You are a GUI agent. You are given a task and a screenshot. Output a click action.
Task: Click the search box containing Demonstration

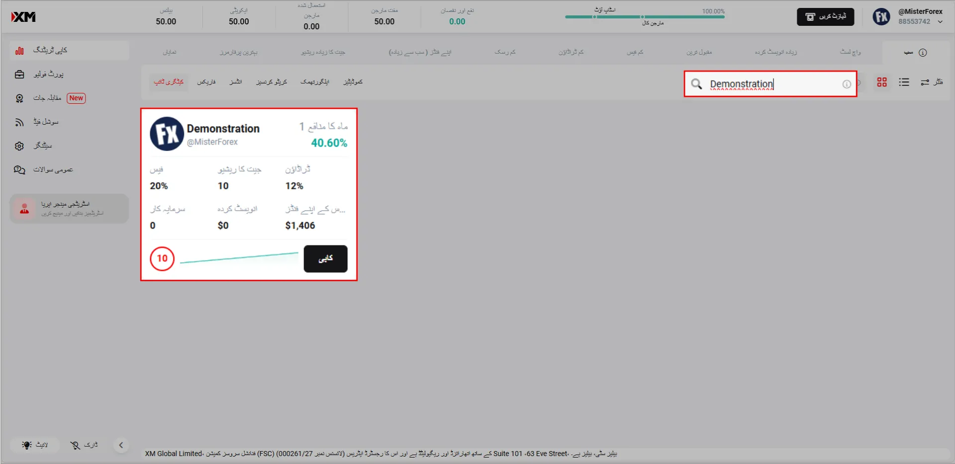tap(770, 84)
